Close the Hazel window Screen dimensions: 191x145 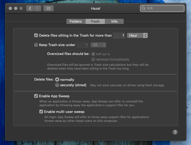click(10, 8)
